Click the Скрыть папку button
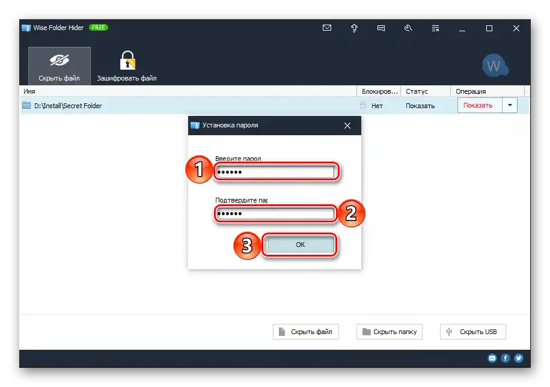Image resolution: width=550 pixels, height=387 pixels. [390, 332]
